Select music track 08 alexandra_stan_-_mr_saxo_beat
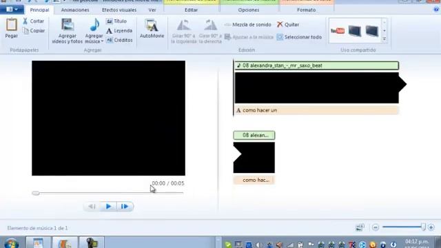 316,65
